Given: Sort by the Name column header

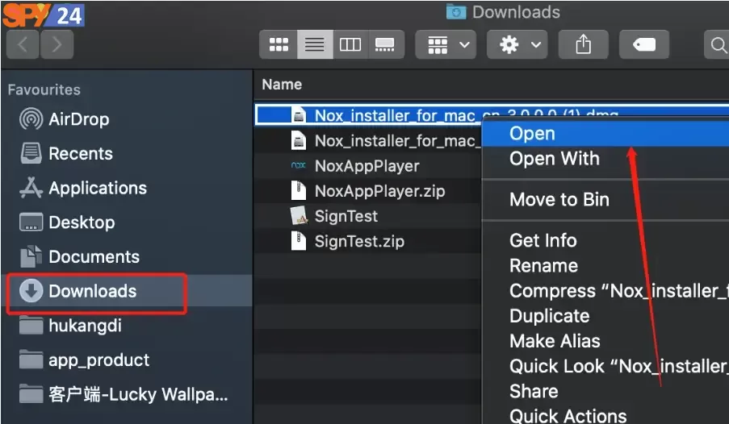Looking at the screenshot, I should tap(282, 85).
